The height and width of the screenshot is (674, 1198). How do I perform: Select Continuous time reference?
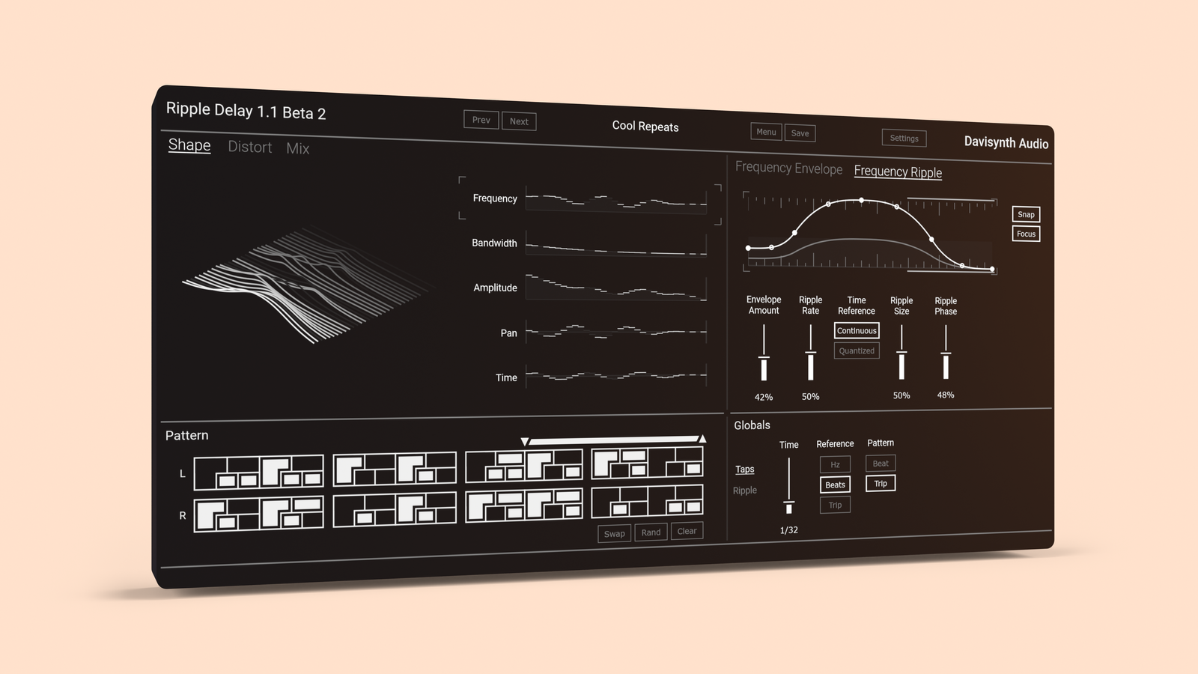point(857,330)
